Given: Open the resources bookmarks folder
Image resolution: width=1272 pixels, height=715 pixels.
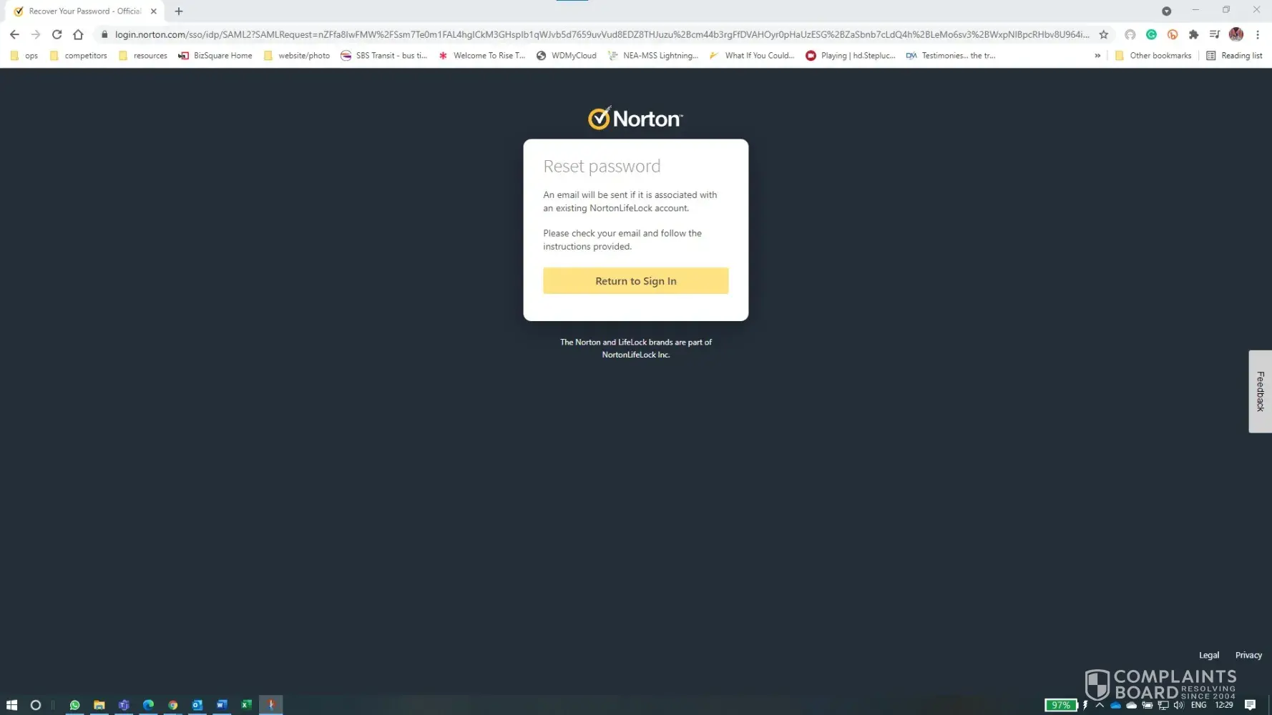Looking at the screenshot, I should pyautogui.click(x=143, y=55).
